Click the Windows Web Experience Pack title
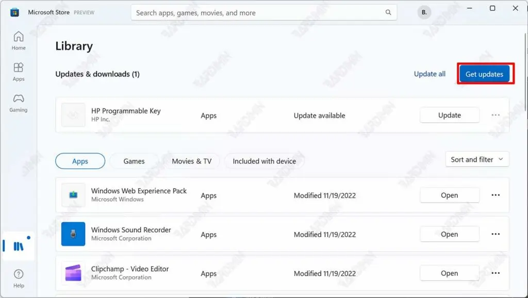 tap(139, 191)
